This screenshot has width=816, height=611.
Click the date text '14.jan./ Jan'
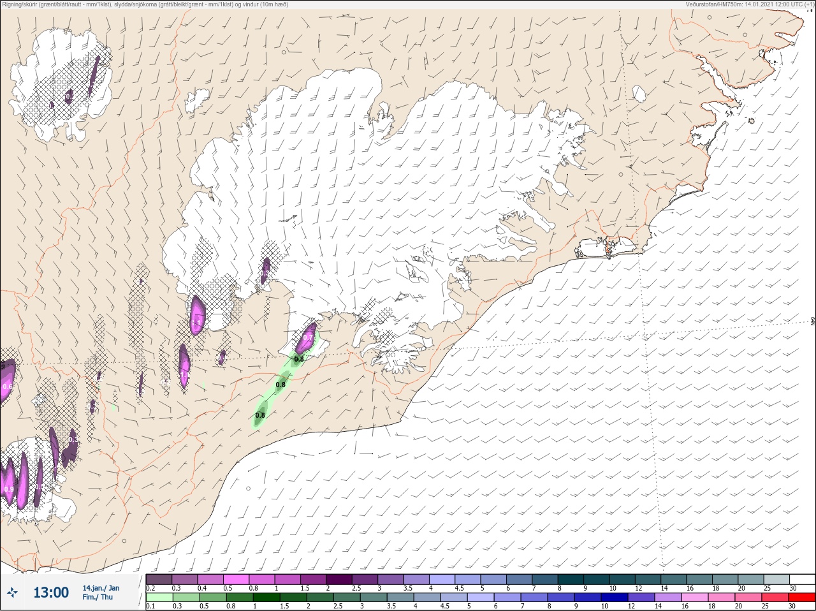(101, 588)
